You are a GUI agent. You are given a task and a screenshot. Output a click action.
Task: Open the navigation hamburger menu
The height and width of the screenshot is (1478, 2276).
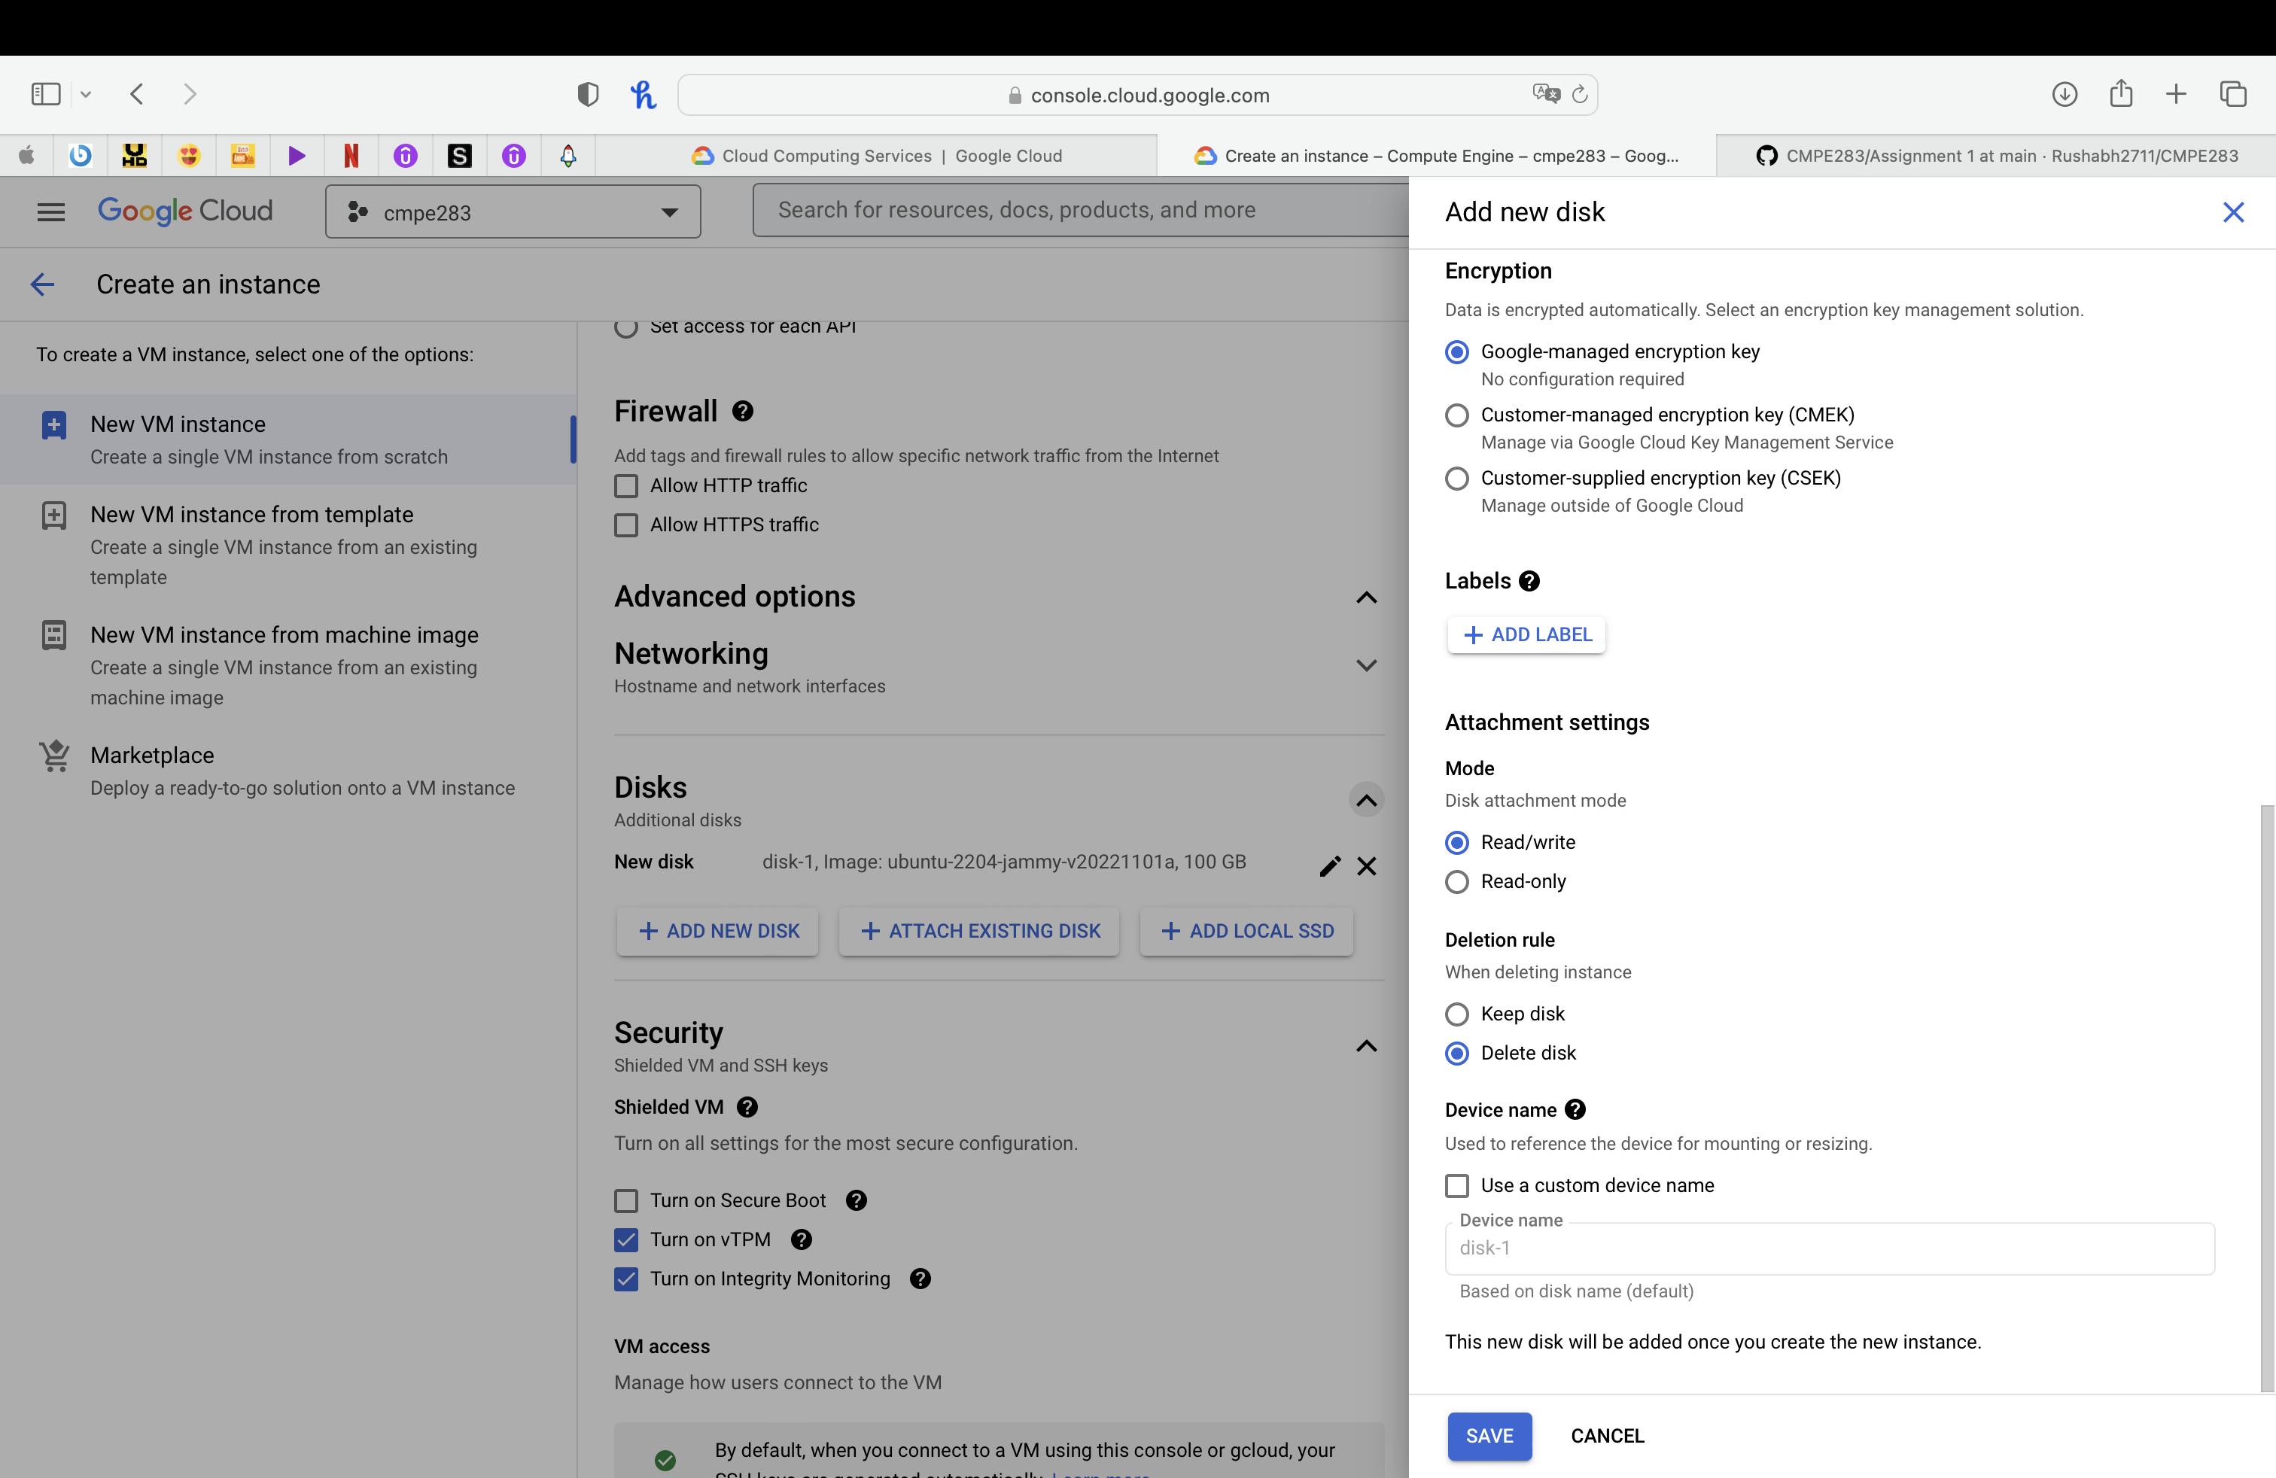(50, 211)
